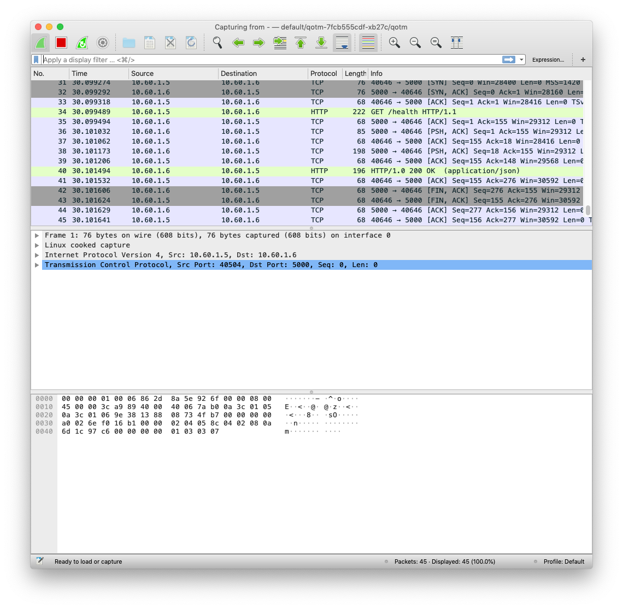Image resolution: width=623 pixels, height=609 pixels.
Task: Toggle auto-scroll during live capture
Action: pos(342,43)
